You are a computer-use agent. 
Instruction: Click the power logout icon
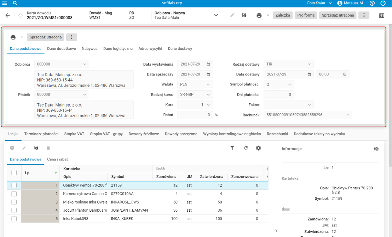pos(383,3)
